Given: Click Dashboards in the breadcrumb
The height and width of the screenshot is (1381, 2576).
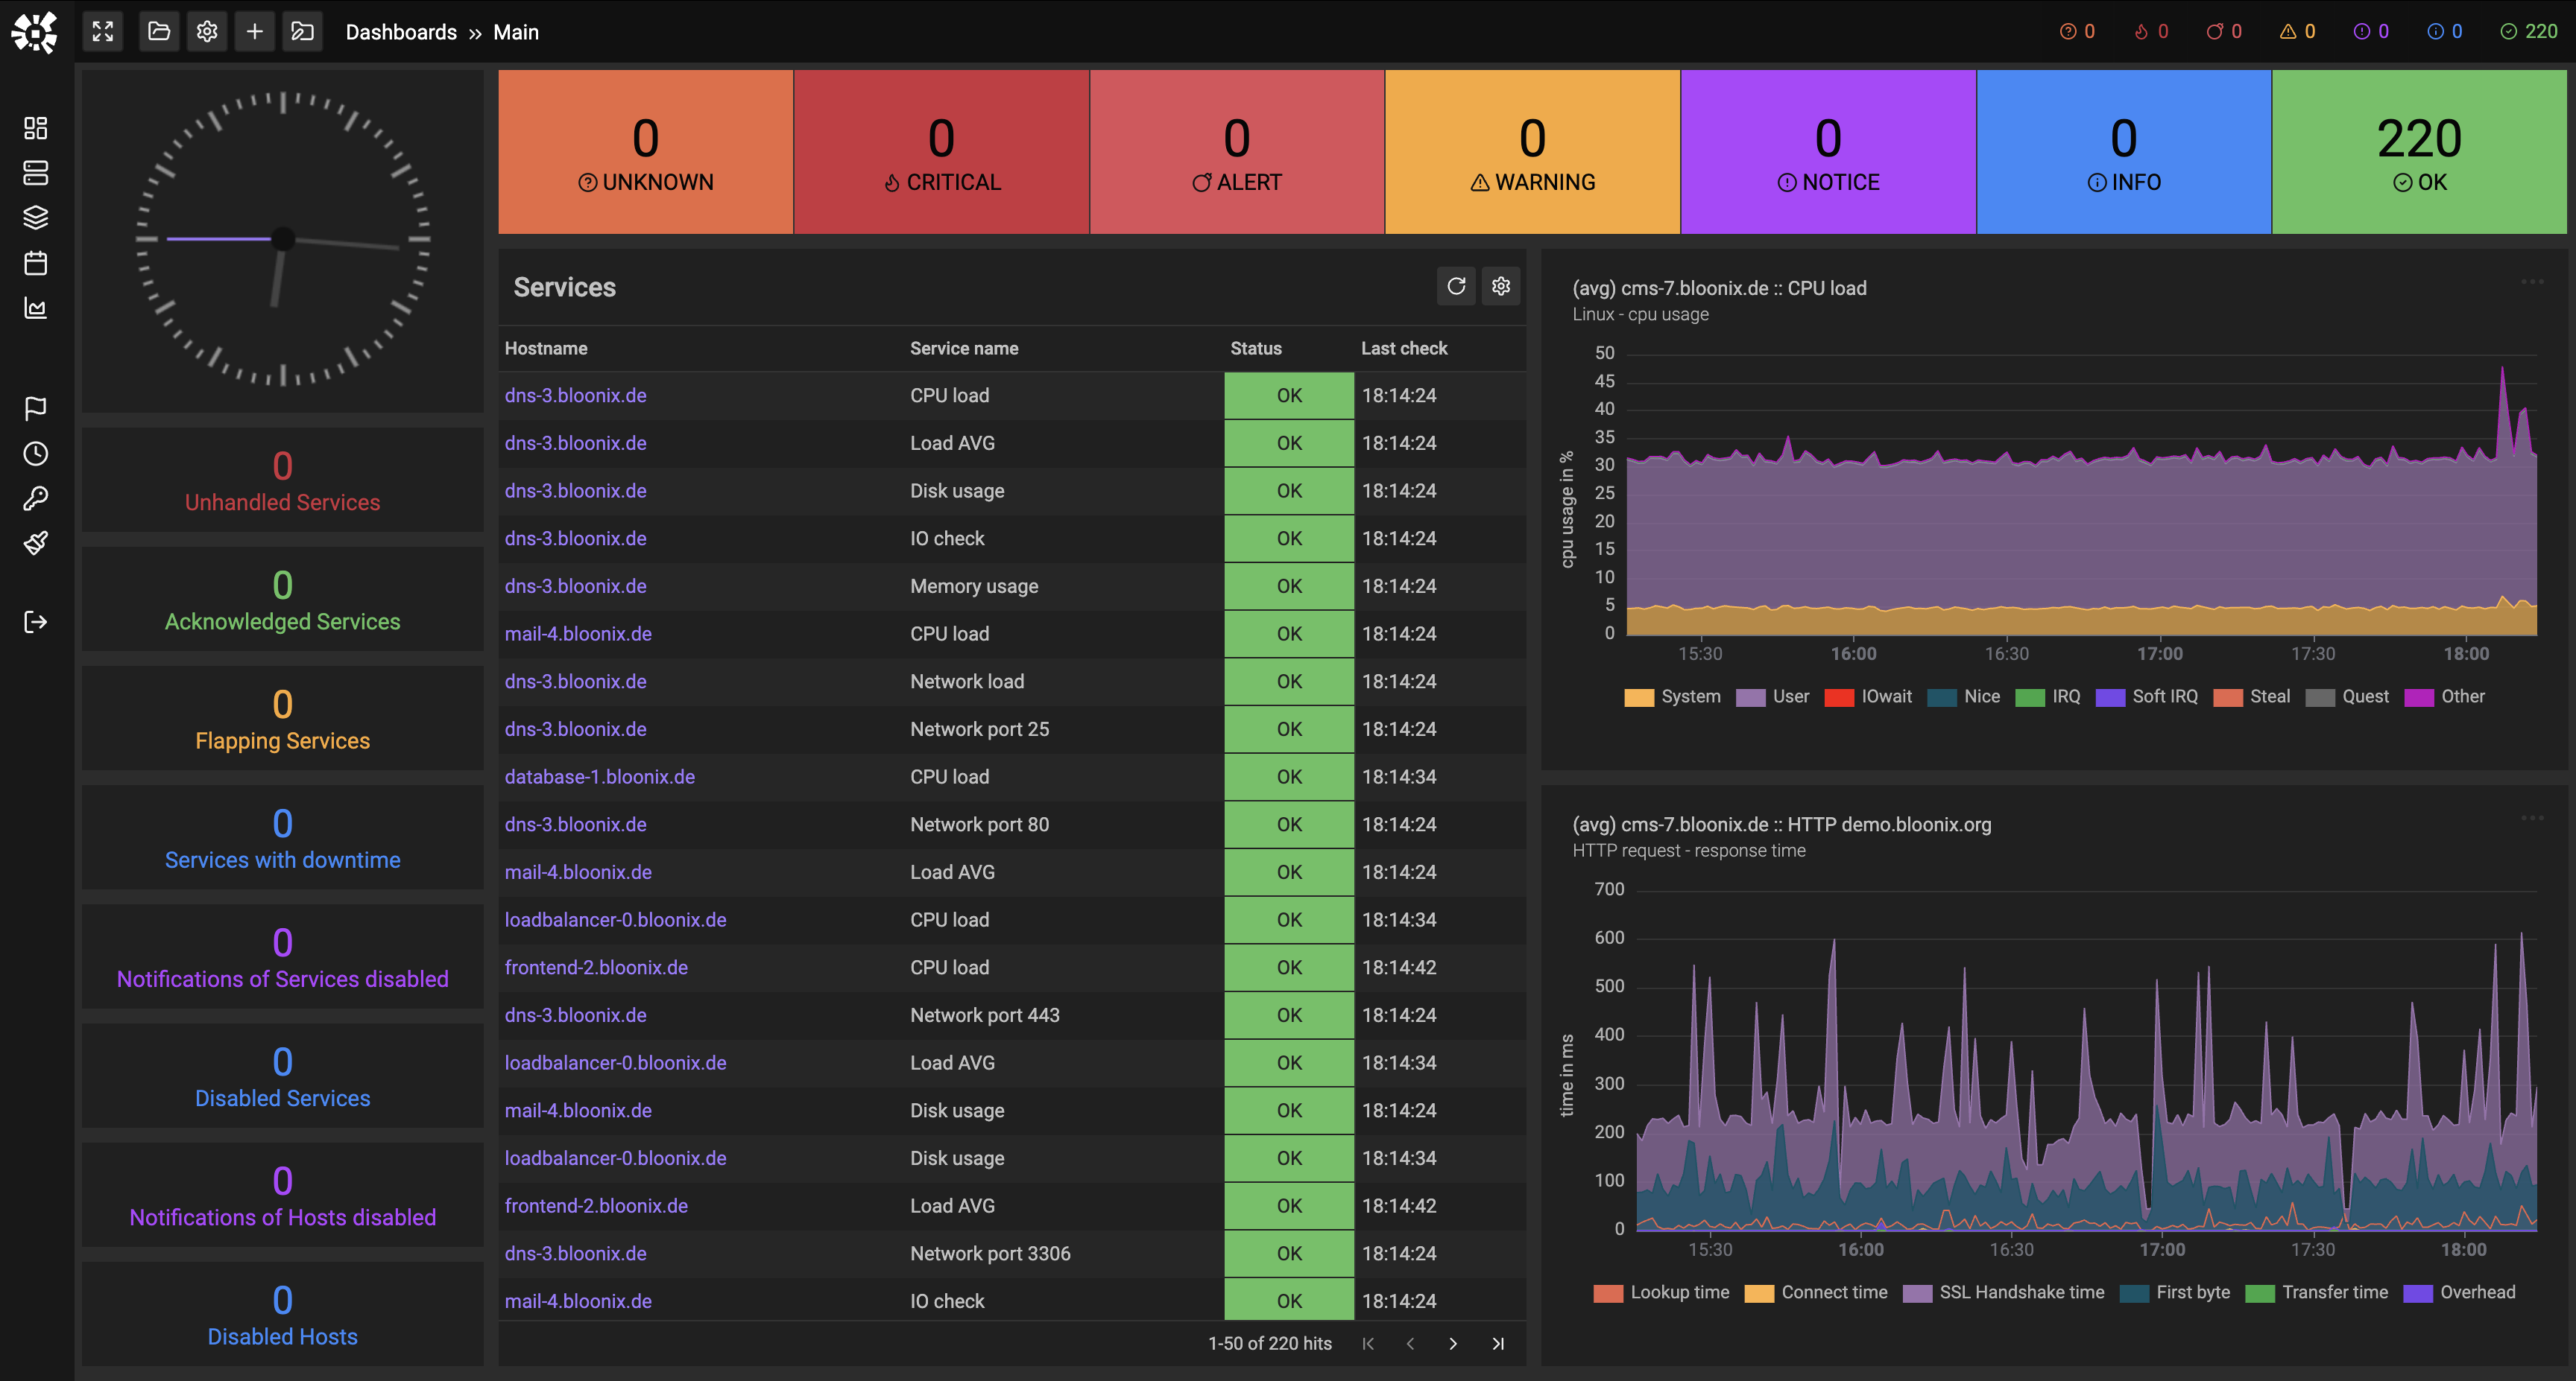Looking at the screenshot, I should 401,32.
